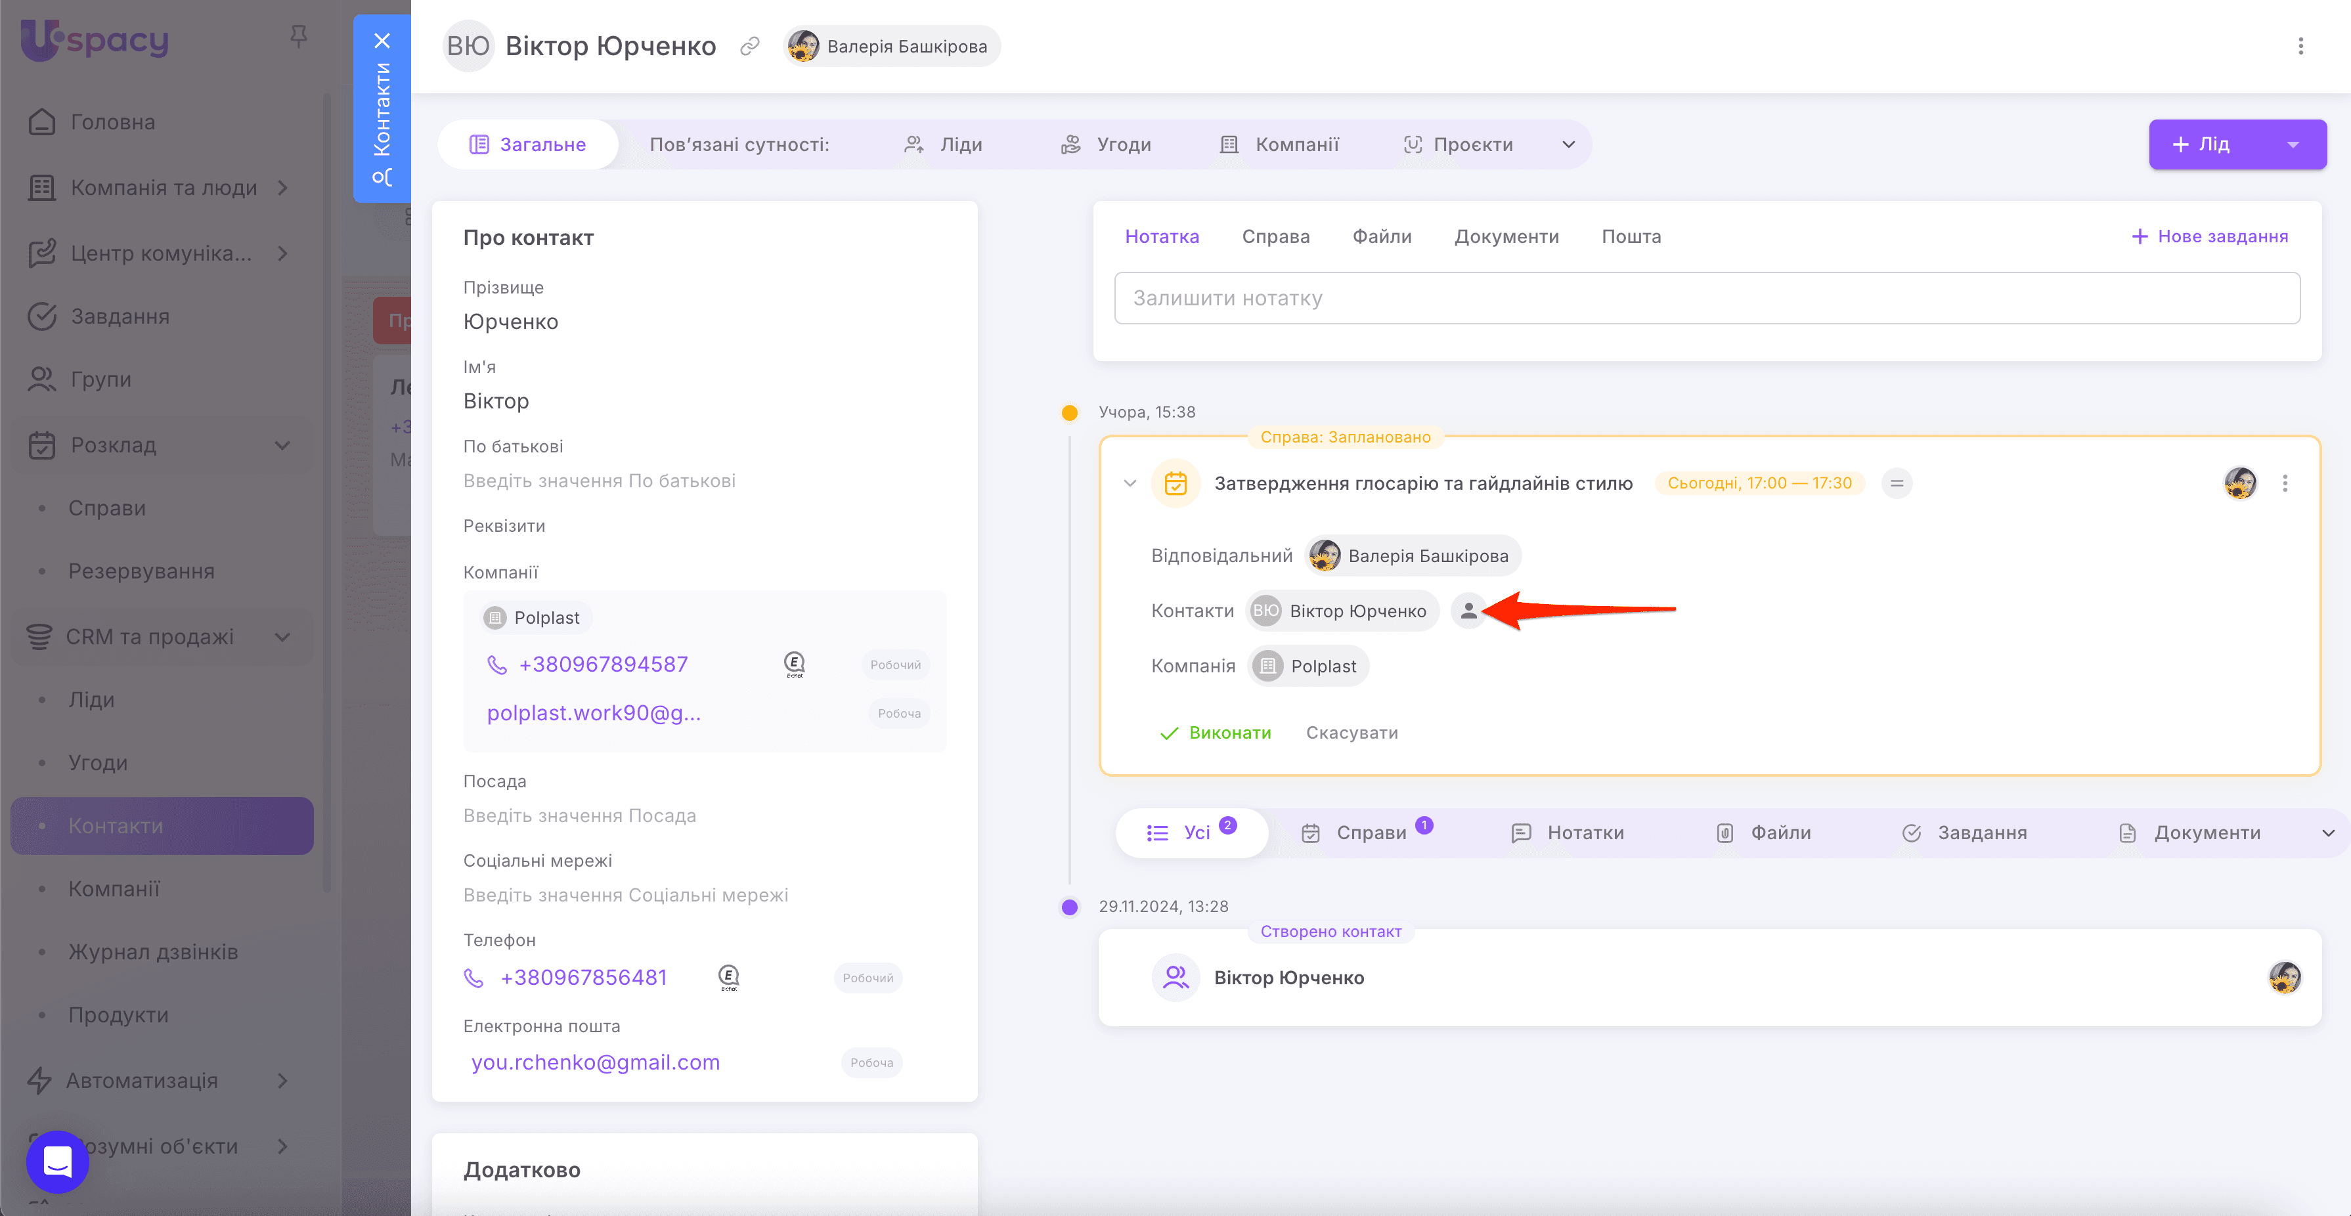Click Скасувати on the activity

click(1351, 733)
